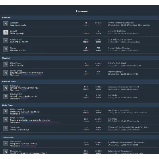
Task: Open last post Skidrow
Action: 112,119
